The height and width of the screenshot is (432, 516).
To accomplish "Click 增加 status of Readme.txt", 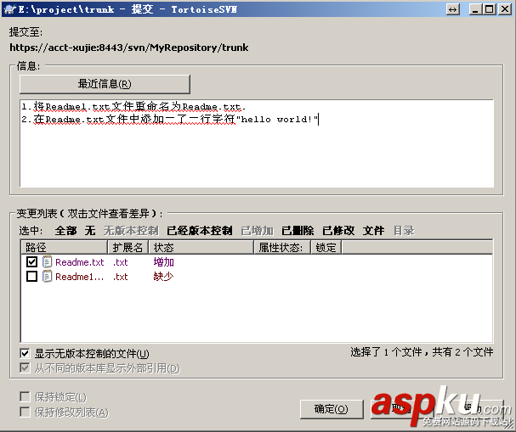I will tap(163, 262).
